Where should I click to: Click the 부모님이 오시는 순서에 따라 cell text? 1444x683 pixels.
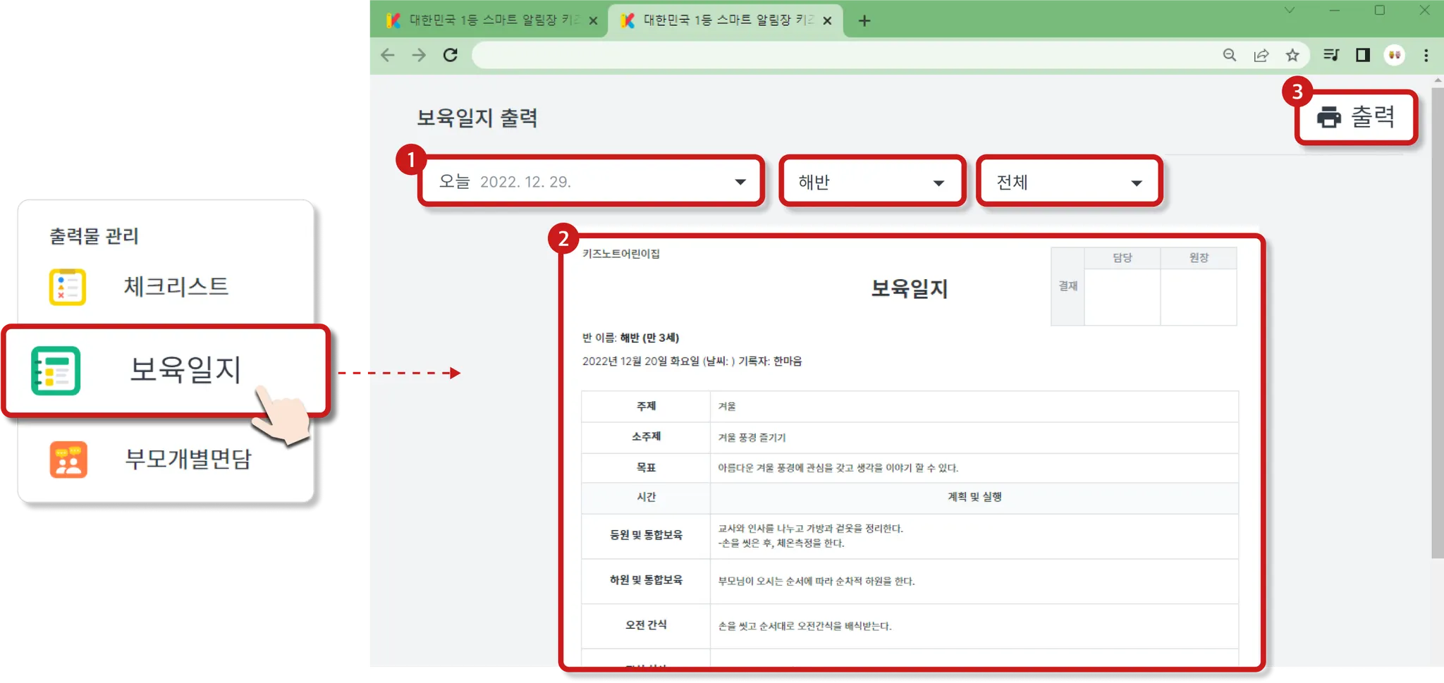(x=816, y=582)
